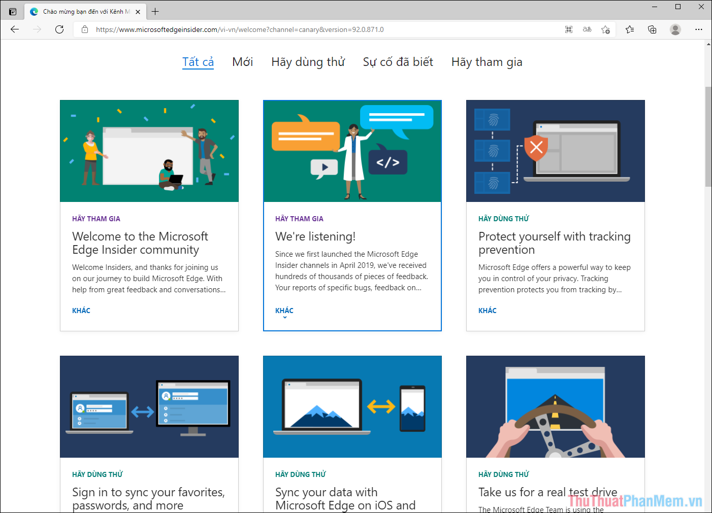
Task: Expand KHÁC on tracking prevention card
Action: 488,311
